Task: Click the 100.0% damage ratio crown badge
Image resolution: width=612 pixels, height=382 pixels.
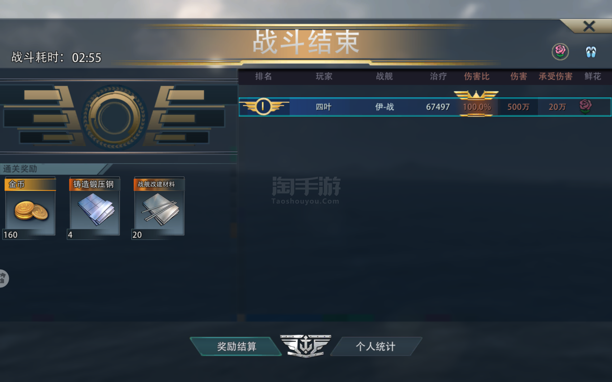Action: (x=476, y=104)
